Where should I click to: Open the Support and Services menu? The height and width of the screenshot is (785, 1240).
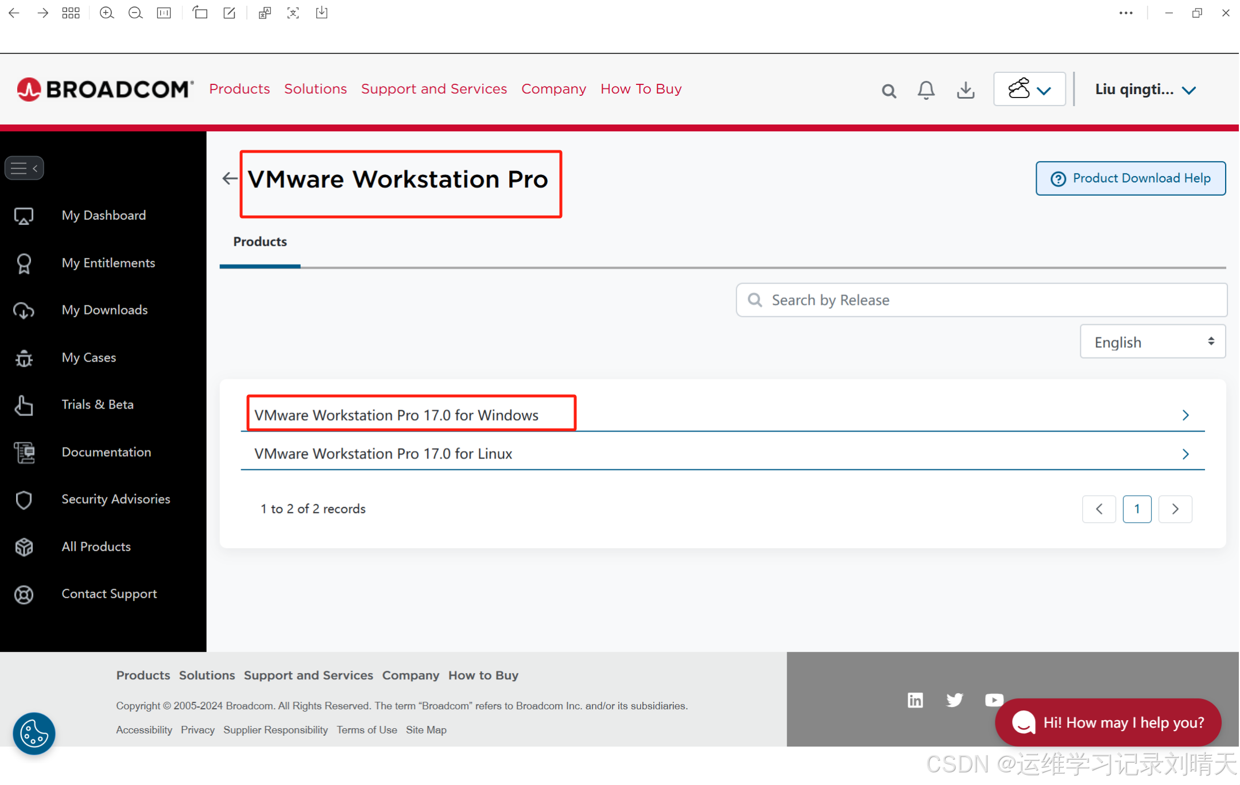433,89
